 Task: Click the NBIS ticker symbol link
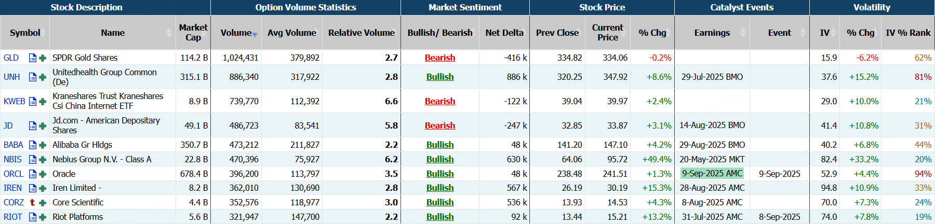click(12, 159)
